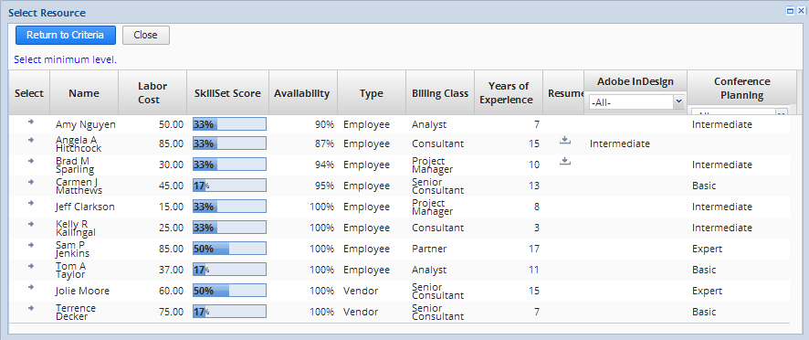
Task: Click the name Terrence Decker
Action: click(x=76, y=312)
